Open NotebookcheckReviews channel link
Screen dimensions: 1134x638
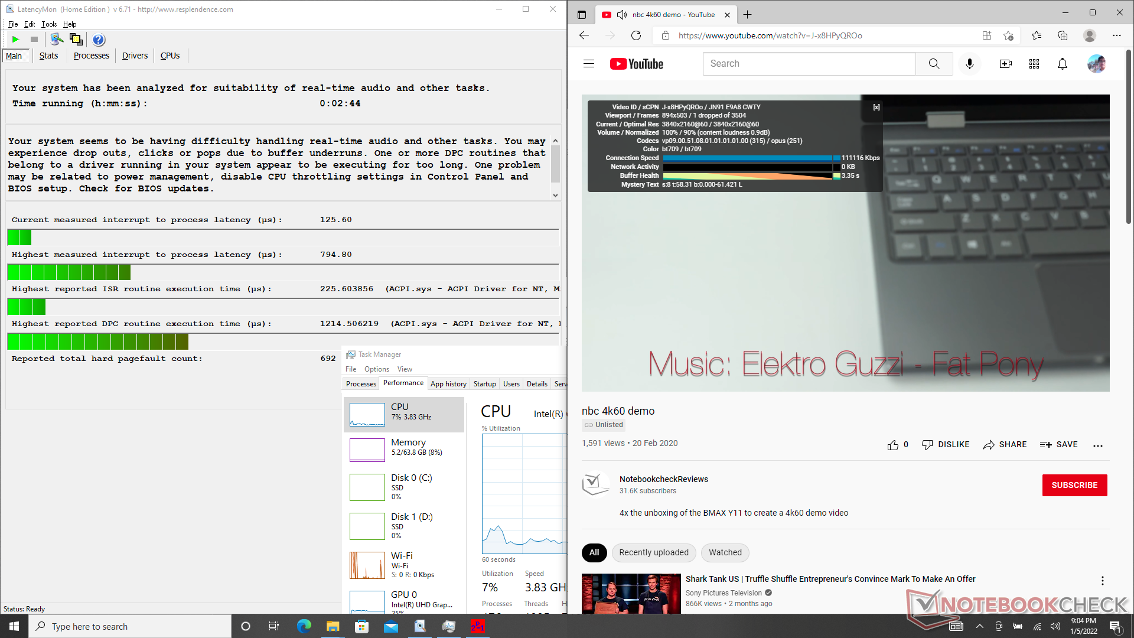(663, 479)
